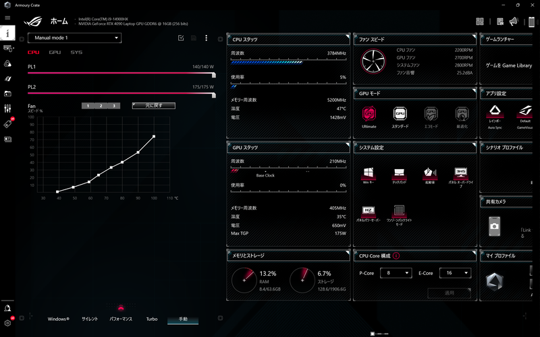The height and width of the screenshot is (337, 540).
Task: Switch to the SYS tab
Action: 76,53
